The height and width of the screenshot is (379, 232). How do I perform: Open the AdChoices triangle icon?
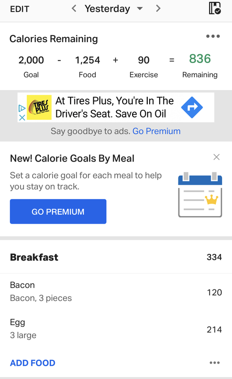pyautogui.click(x=22, y=108)
